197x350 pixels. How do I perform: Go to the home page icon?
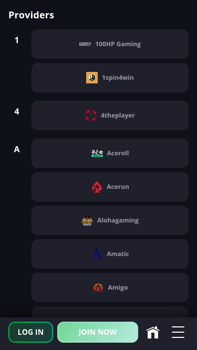click(x=153, y=332)
